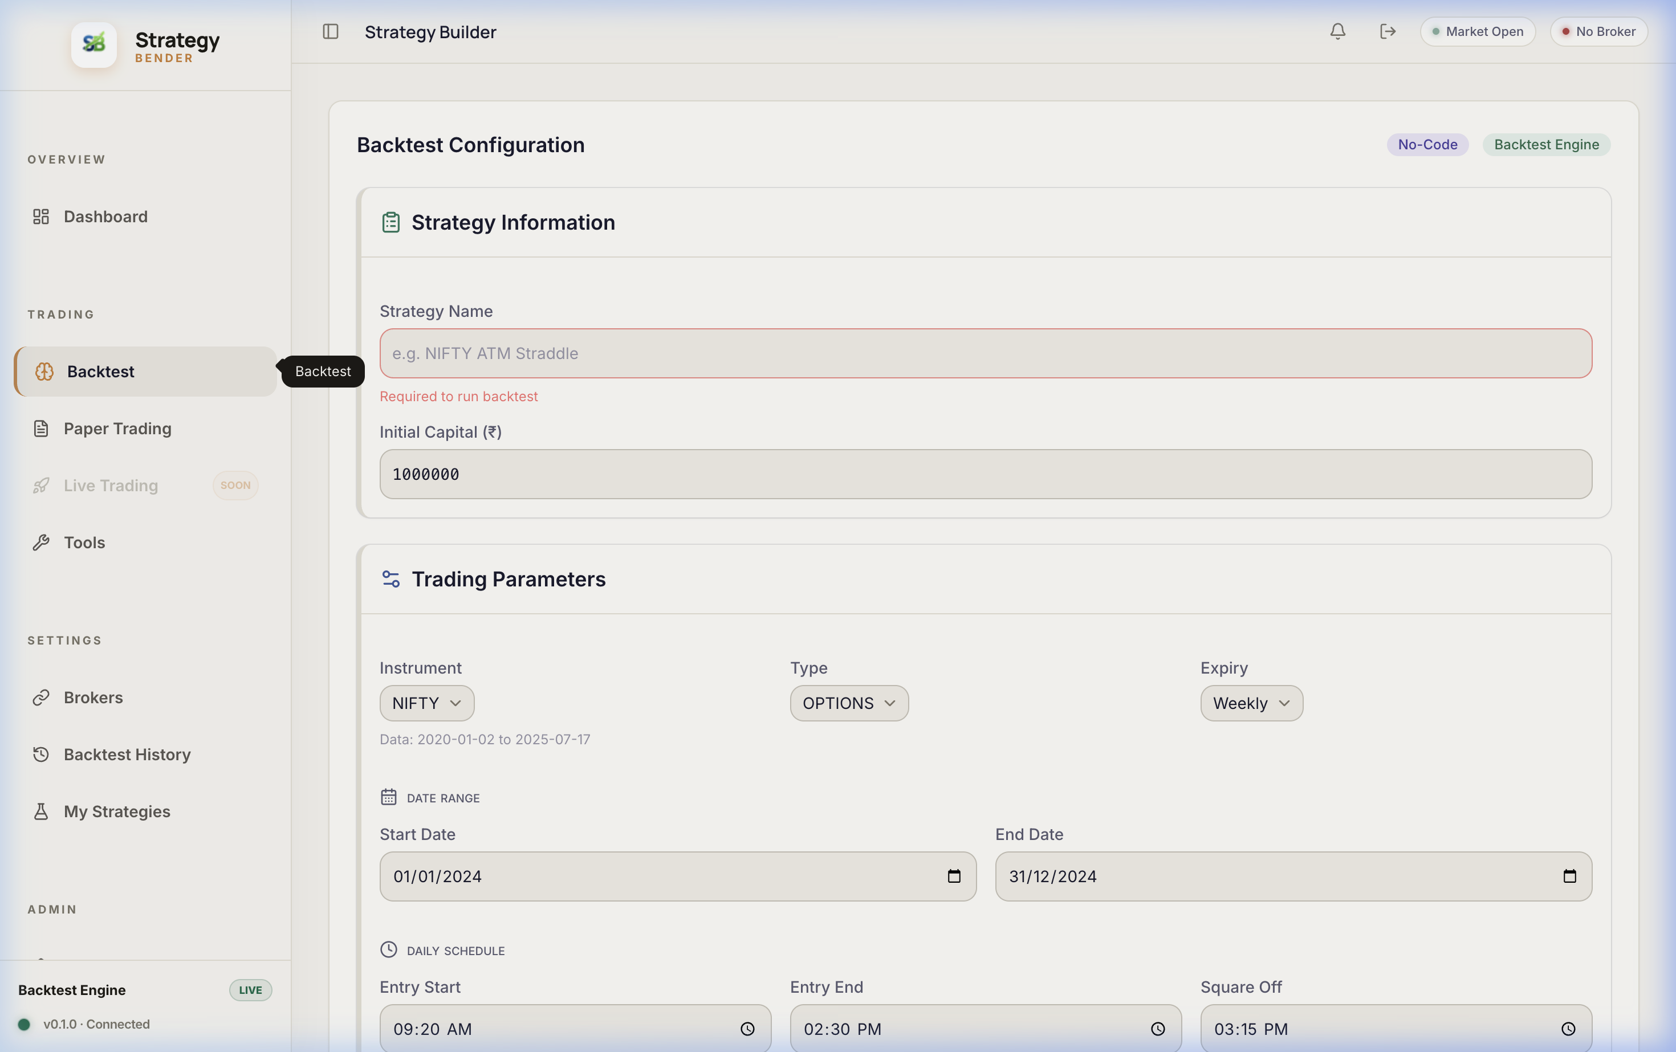Viewport: 1676px width, 1052px height.
Task: Click the No Broker status pill
Action: coord(1598,31)
